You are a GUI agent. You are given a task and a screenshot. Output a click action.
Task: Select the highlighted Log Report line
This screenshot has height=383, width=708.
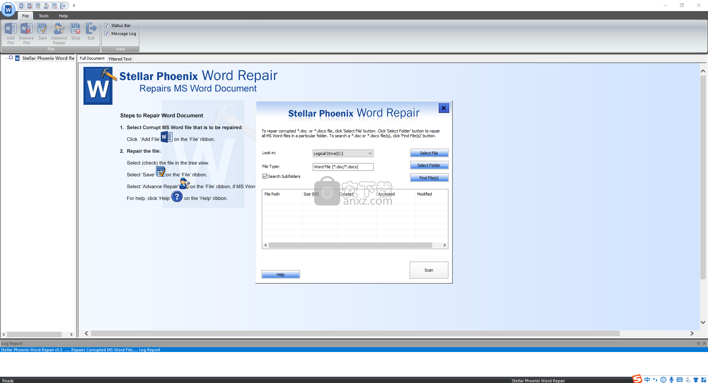(x=354, y=350)
